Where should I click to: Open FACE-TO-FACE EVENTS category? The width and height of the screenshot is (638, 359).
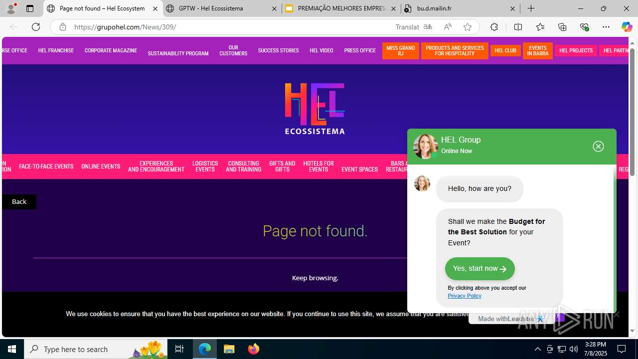46,167
